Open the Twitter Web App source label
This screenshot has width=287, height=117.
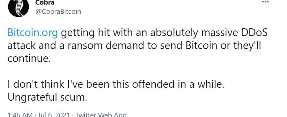[101, 115]
